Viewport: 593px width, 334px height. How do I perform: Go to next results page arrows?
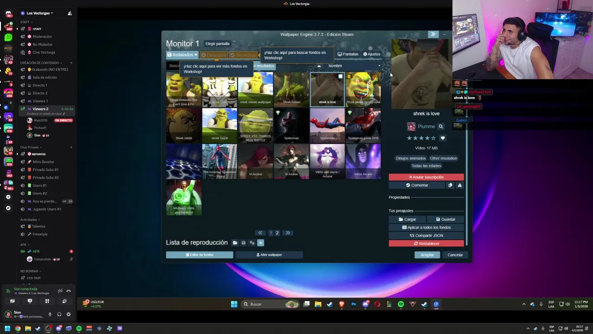288,233
